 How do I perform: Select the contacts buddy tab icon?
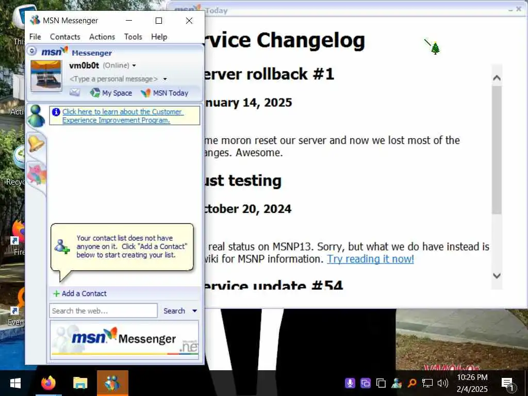pos(36,115)
